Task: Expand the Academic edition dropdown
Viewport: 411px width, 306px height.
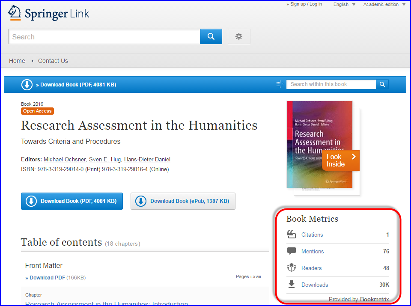Action: (x=381, y=4)
